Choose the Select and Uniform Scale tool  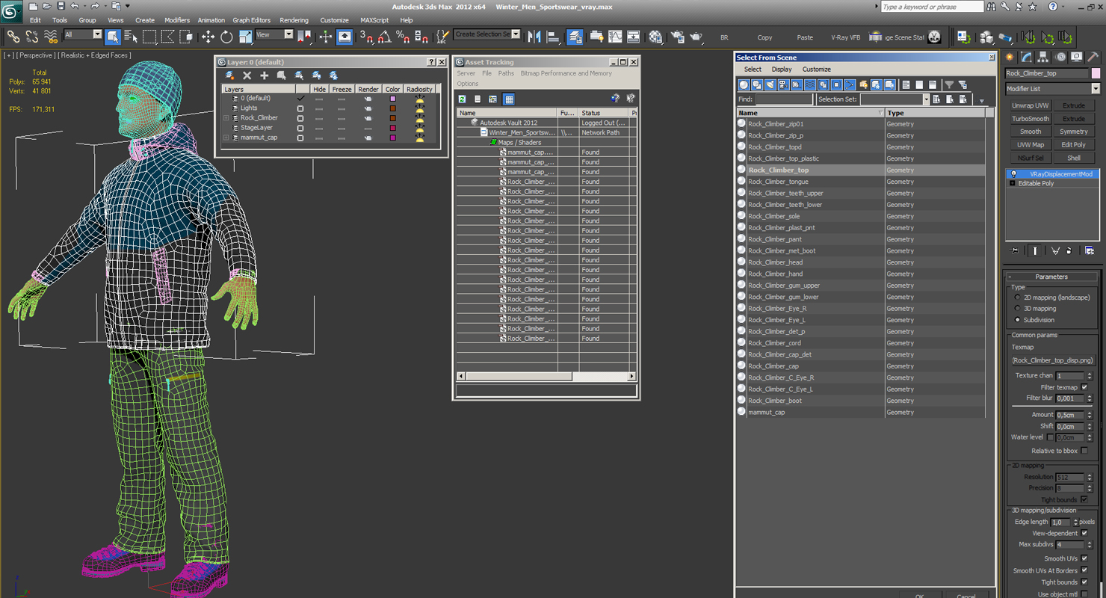tap(245, 36)
